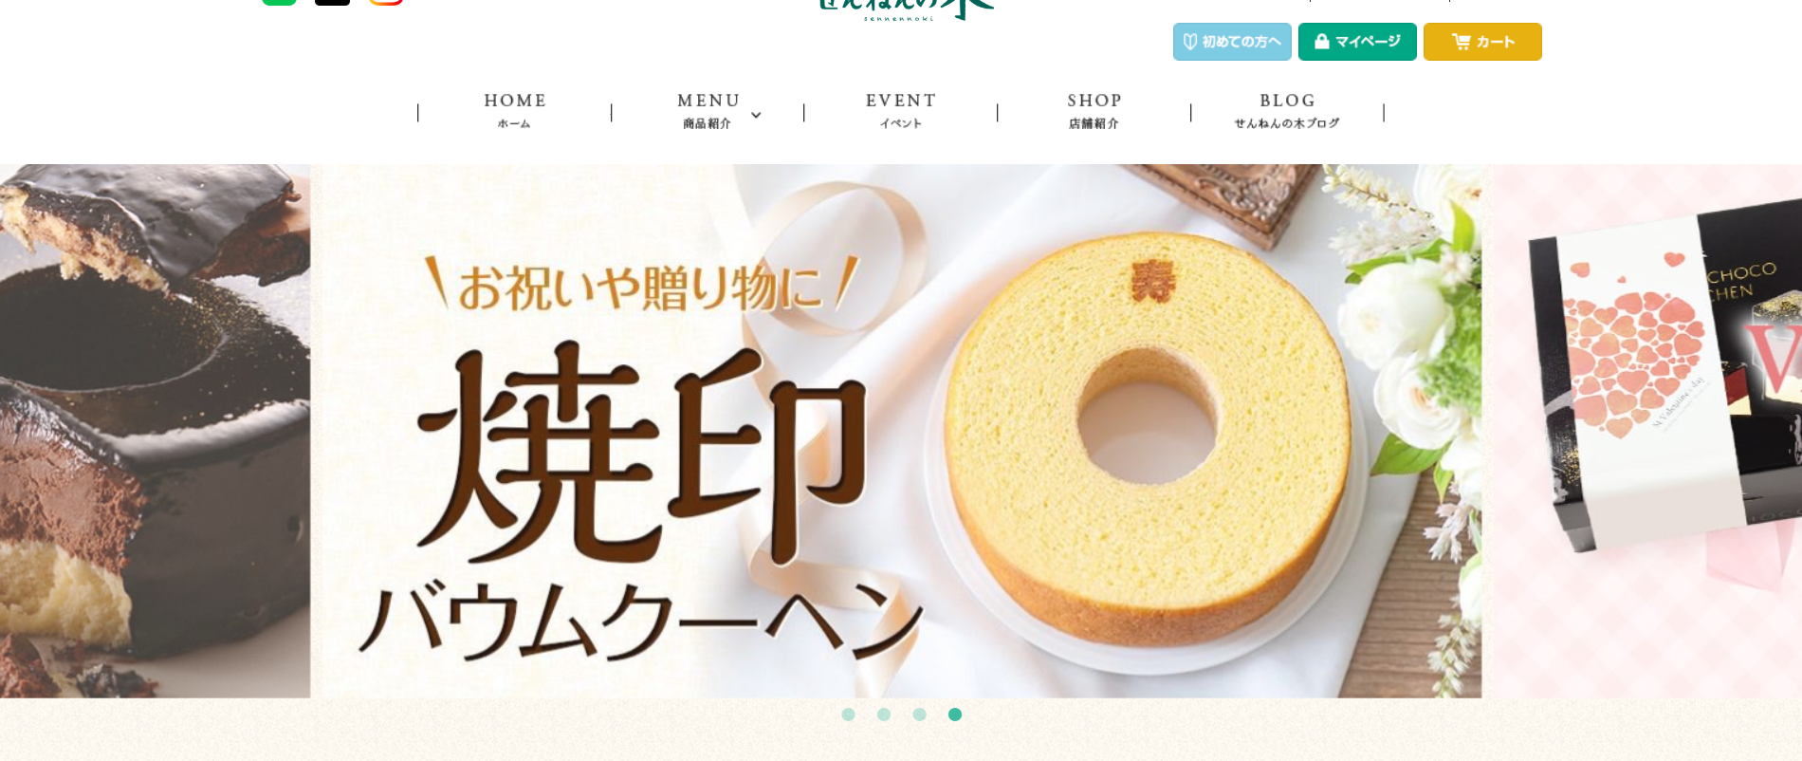Show the chocolate baumkuchen slide on the left
The image size is (1802, 761).
coord(155,432)
